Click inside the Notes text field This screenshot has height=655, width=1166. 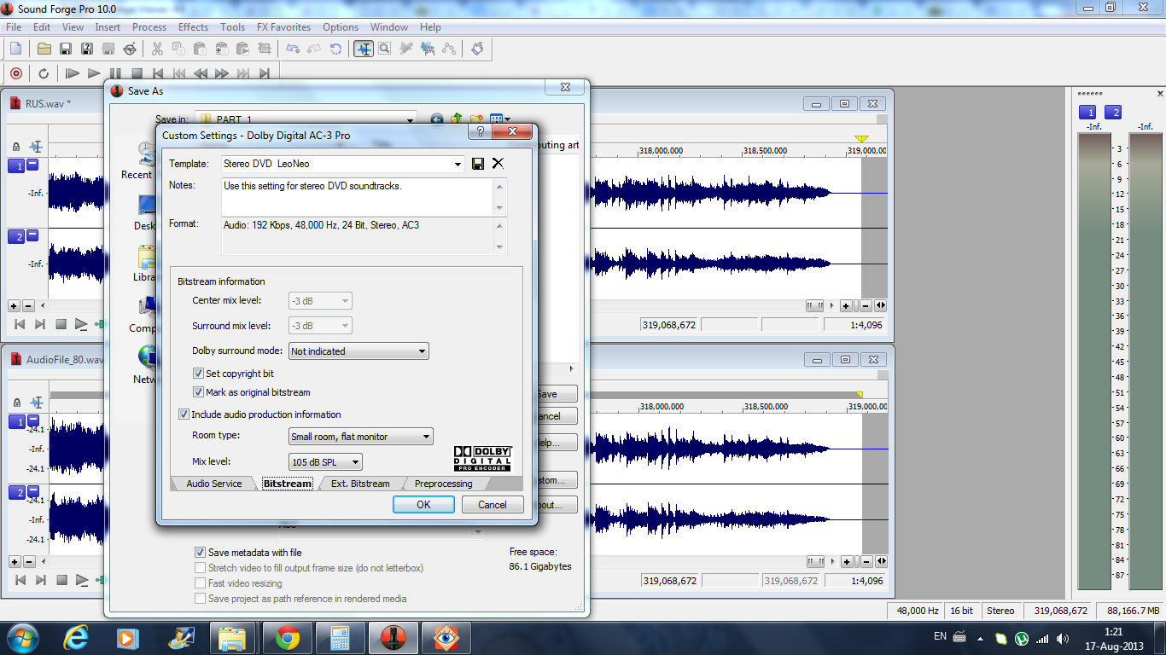click(x=358, y=197)
